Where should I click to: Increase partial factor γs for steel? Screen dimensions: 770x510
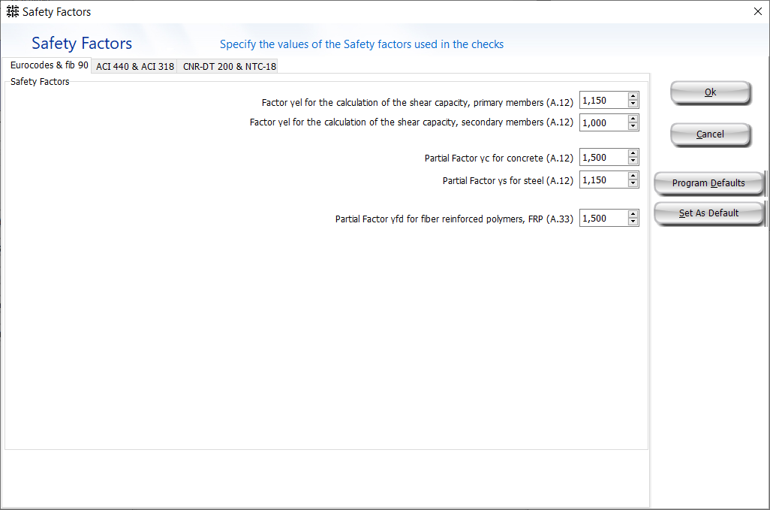[x=633, y=176]
